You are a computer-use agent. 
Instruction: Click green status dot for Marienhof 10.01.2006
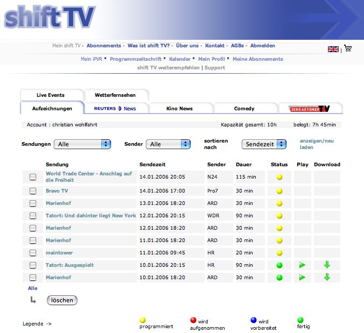(x=279, y=278)
